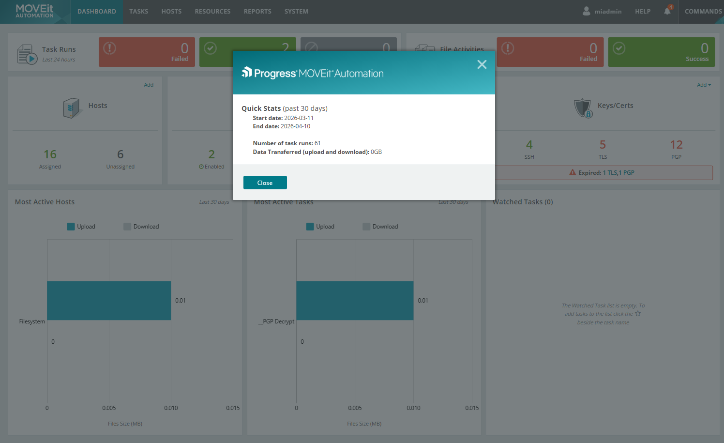Open the TASKS menu
Screen dimensions: 724x443
(x=139, y=12)
